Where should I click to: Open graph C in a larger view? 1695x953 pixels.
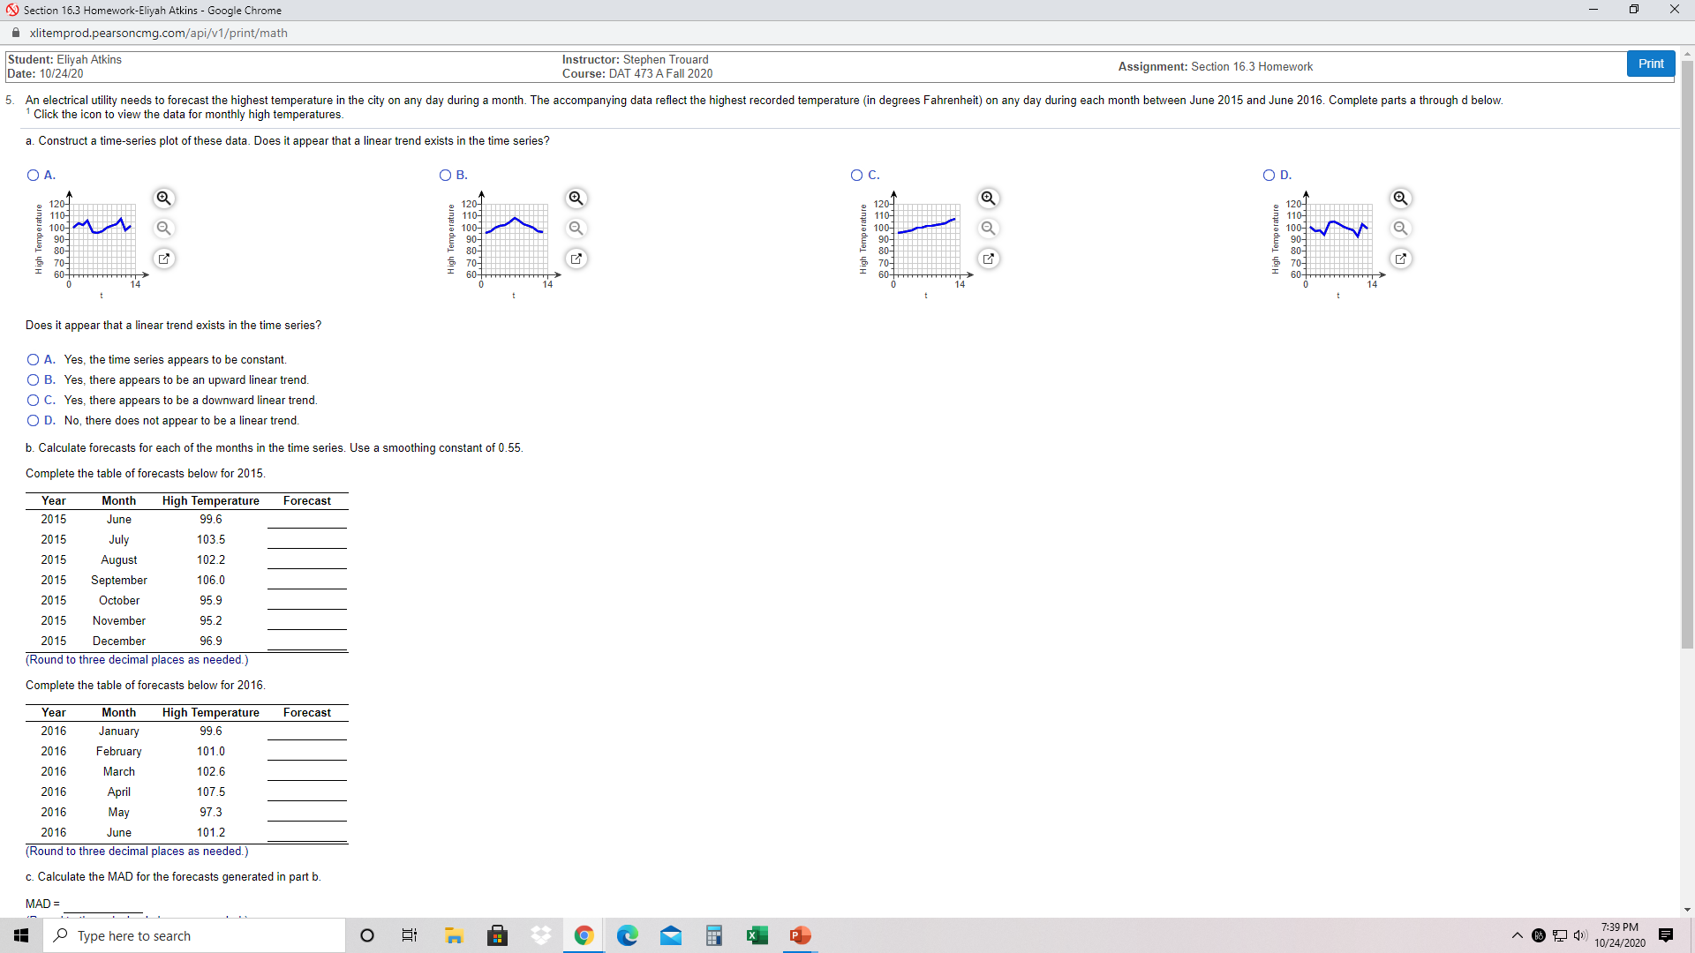click(x=989, y=259)
